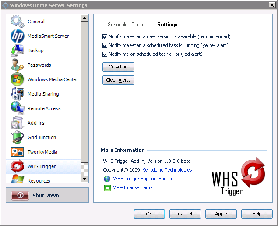Viewport: 278px width, 226px height.
Task: Click the Cancel button
Action: pos(185,214)
